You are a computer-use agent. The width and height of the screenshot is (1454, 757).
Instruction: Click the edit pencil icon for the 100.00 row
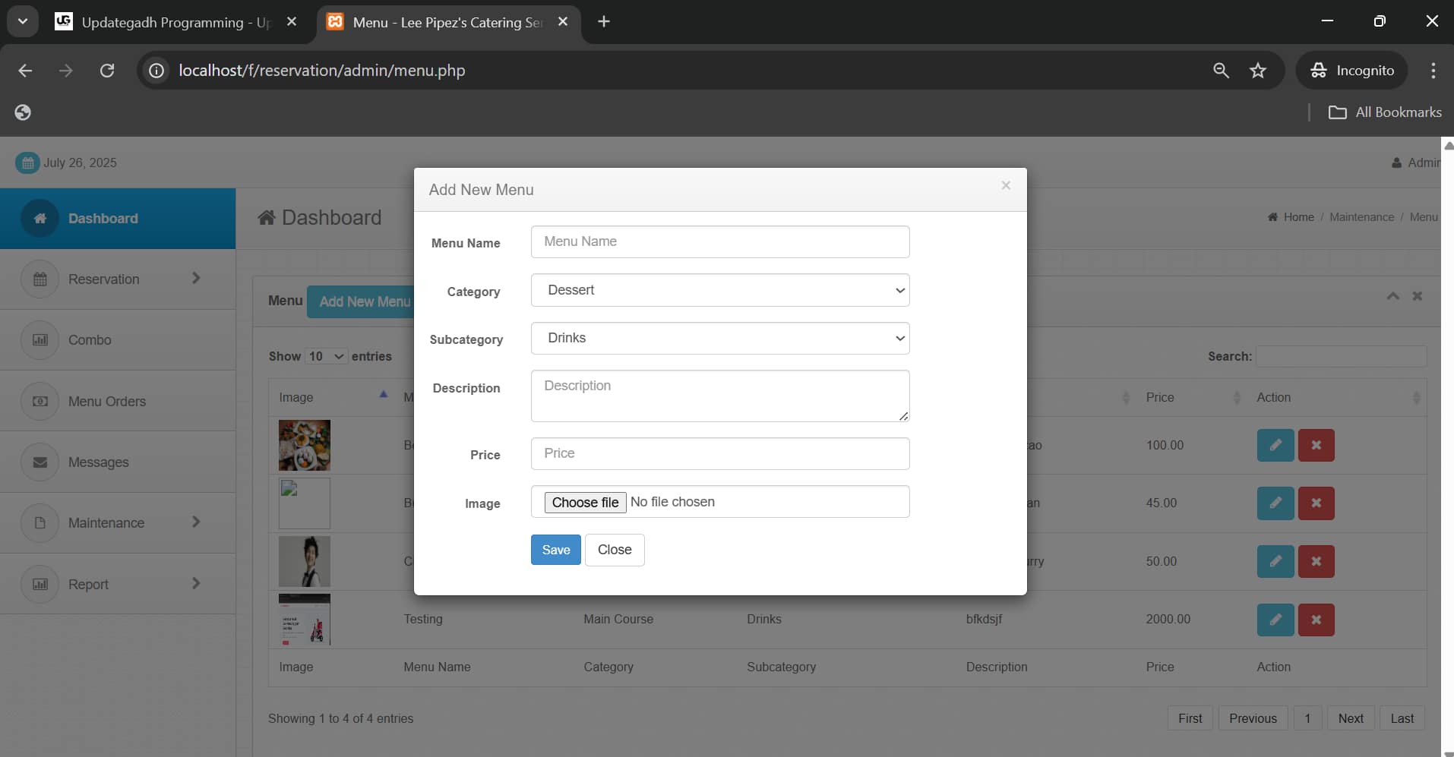1275,446
